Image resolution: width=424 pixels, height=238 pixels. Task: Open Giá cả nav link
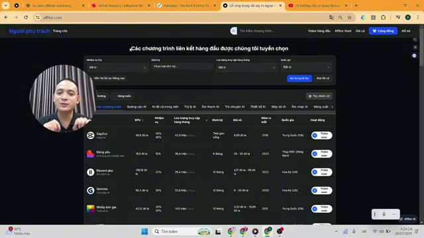click(360, 31)
